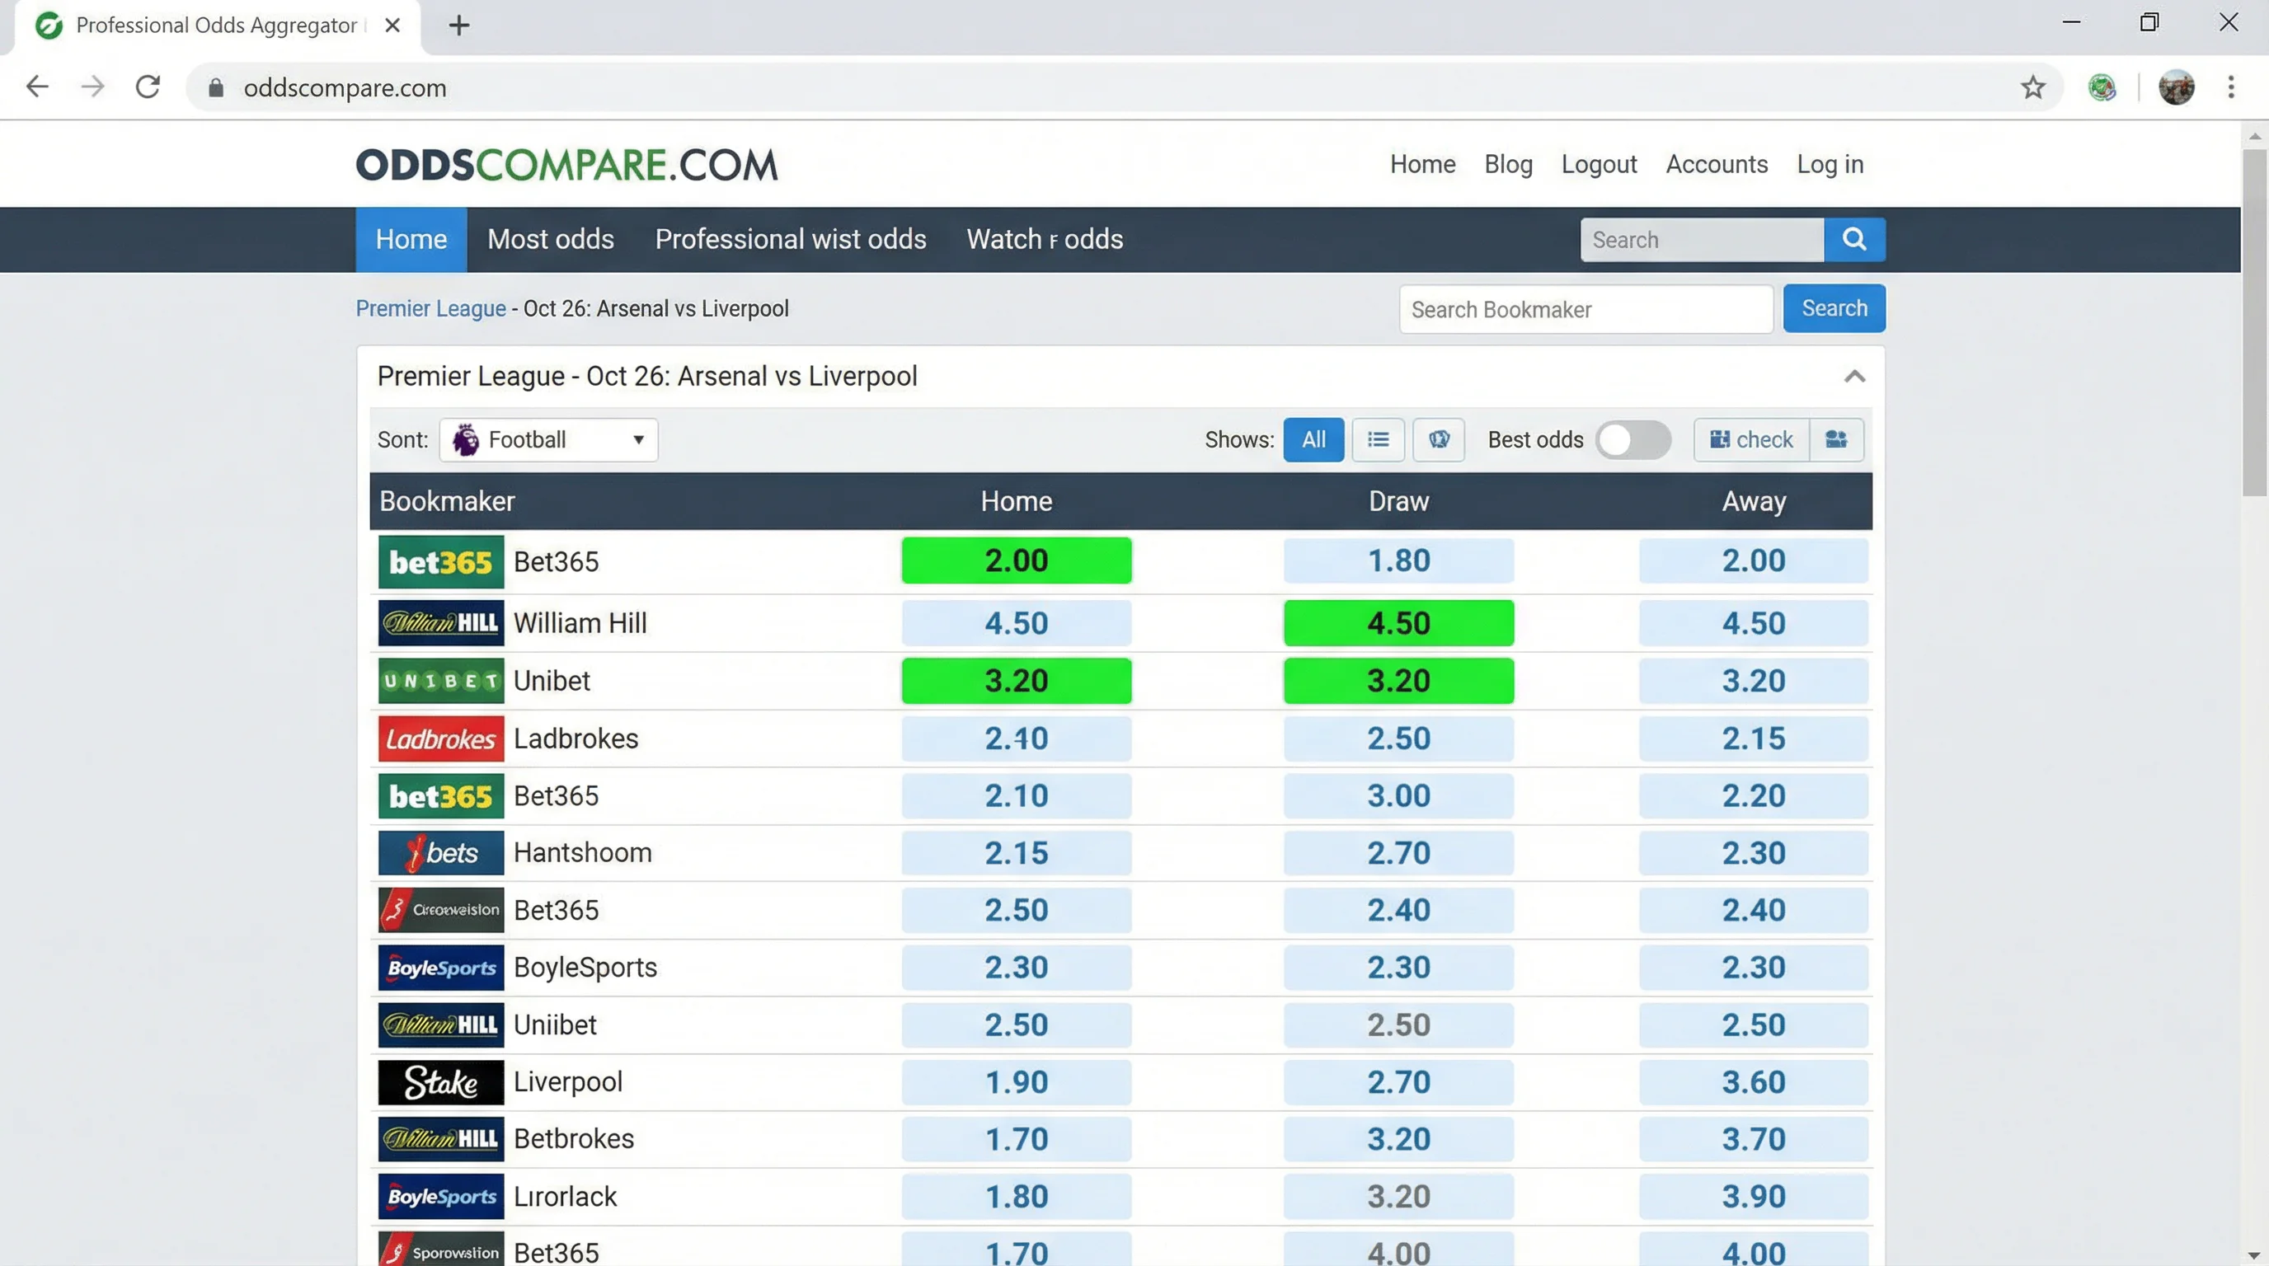Open the user profile avatar
This screenshot has width=2269, height=1266.
[2177, 87]
